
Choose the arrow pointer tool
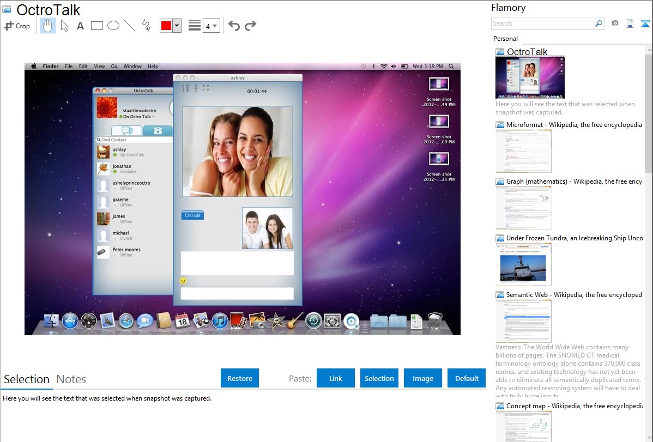point(64,26)
